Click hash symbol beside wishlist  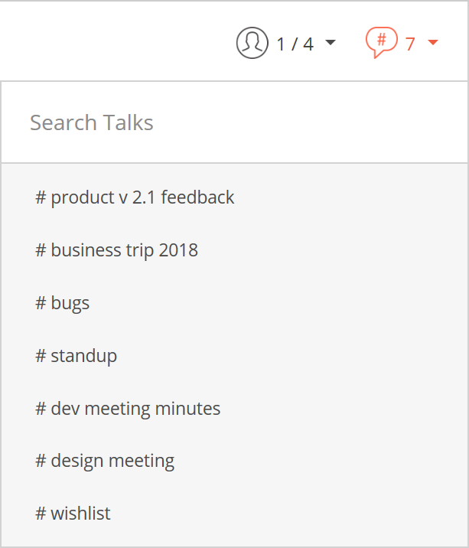41,514
